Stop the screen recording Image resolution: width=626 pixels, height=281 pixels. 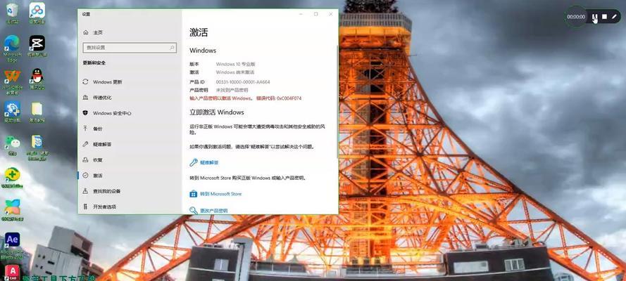[x=604, y=17]
